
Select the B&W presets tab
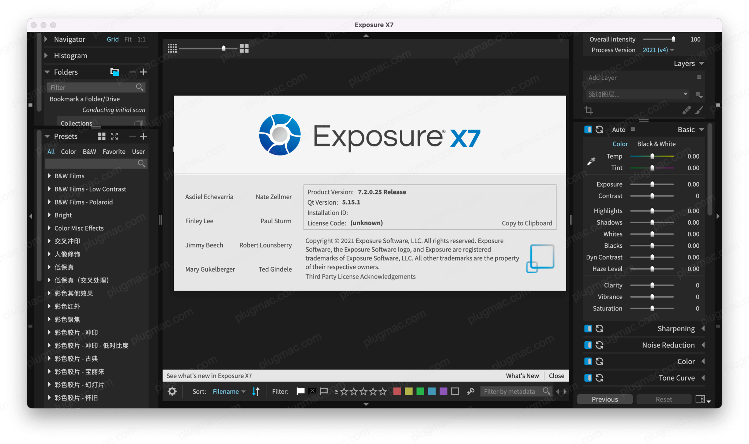pyautogui.click(x=89, y=152)
